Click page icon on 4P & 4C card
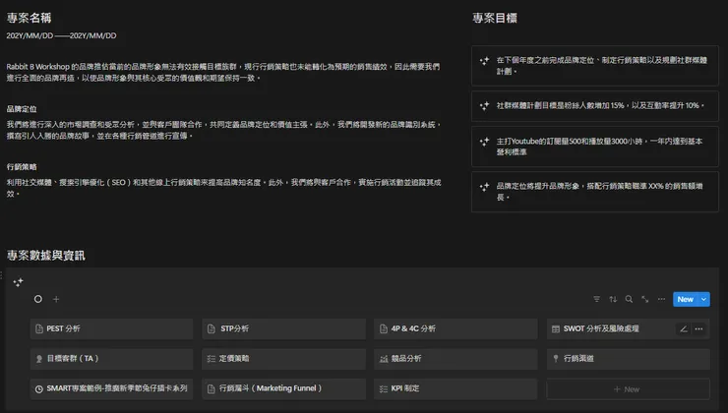The image size is (728, 413). [x=384, y=329]
